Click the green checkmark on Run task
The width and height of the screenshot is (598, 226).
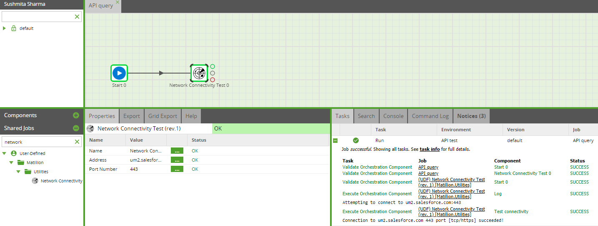(x=356, y=140)
